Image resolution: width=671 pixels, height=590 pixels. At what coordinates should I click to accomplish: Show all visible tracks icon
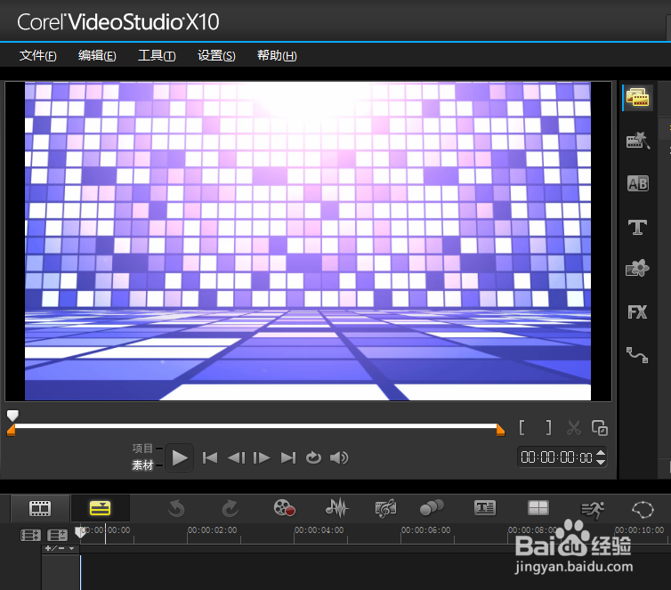point(30,535)
